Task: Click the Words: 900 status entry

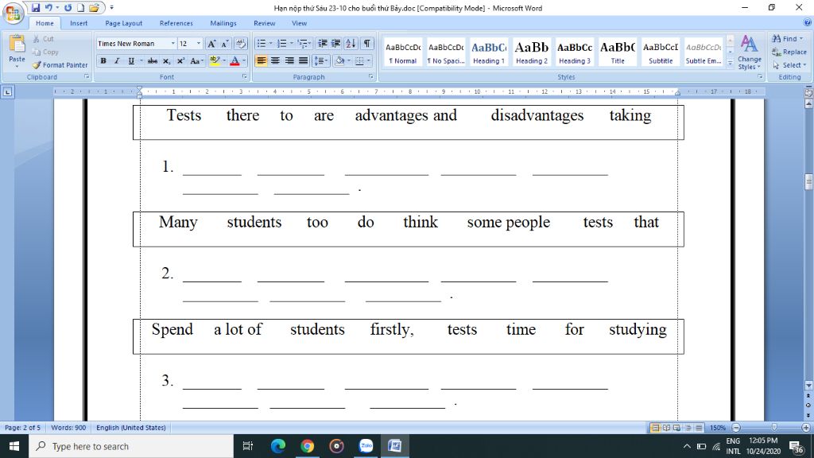Action: click(68, 427)
